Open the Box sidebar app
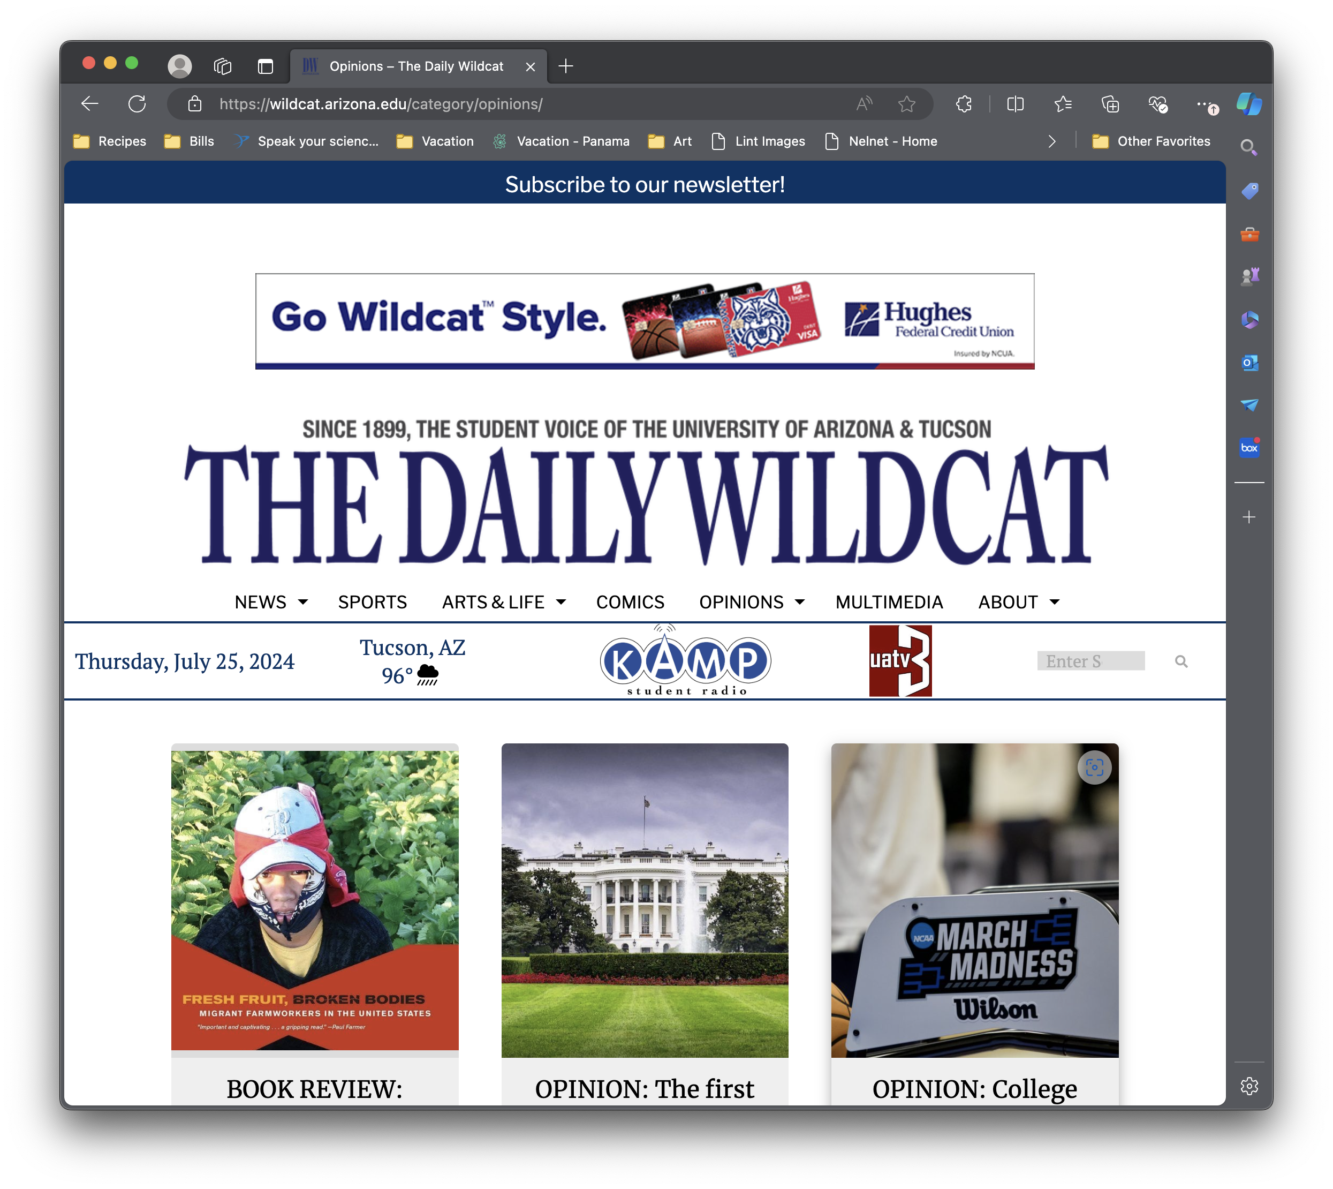 tap(1249, 448)
